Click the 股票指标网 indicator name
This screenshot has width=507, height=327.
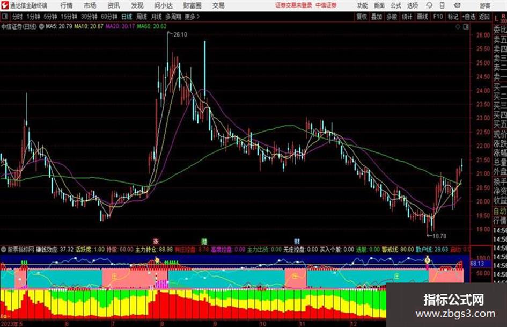21,250
